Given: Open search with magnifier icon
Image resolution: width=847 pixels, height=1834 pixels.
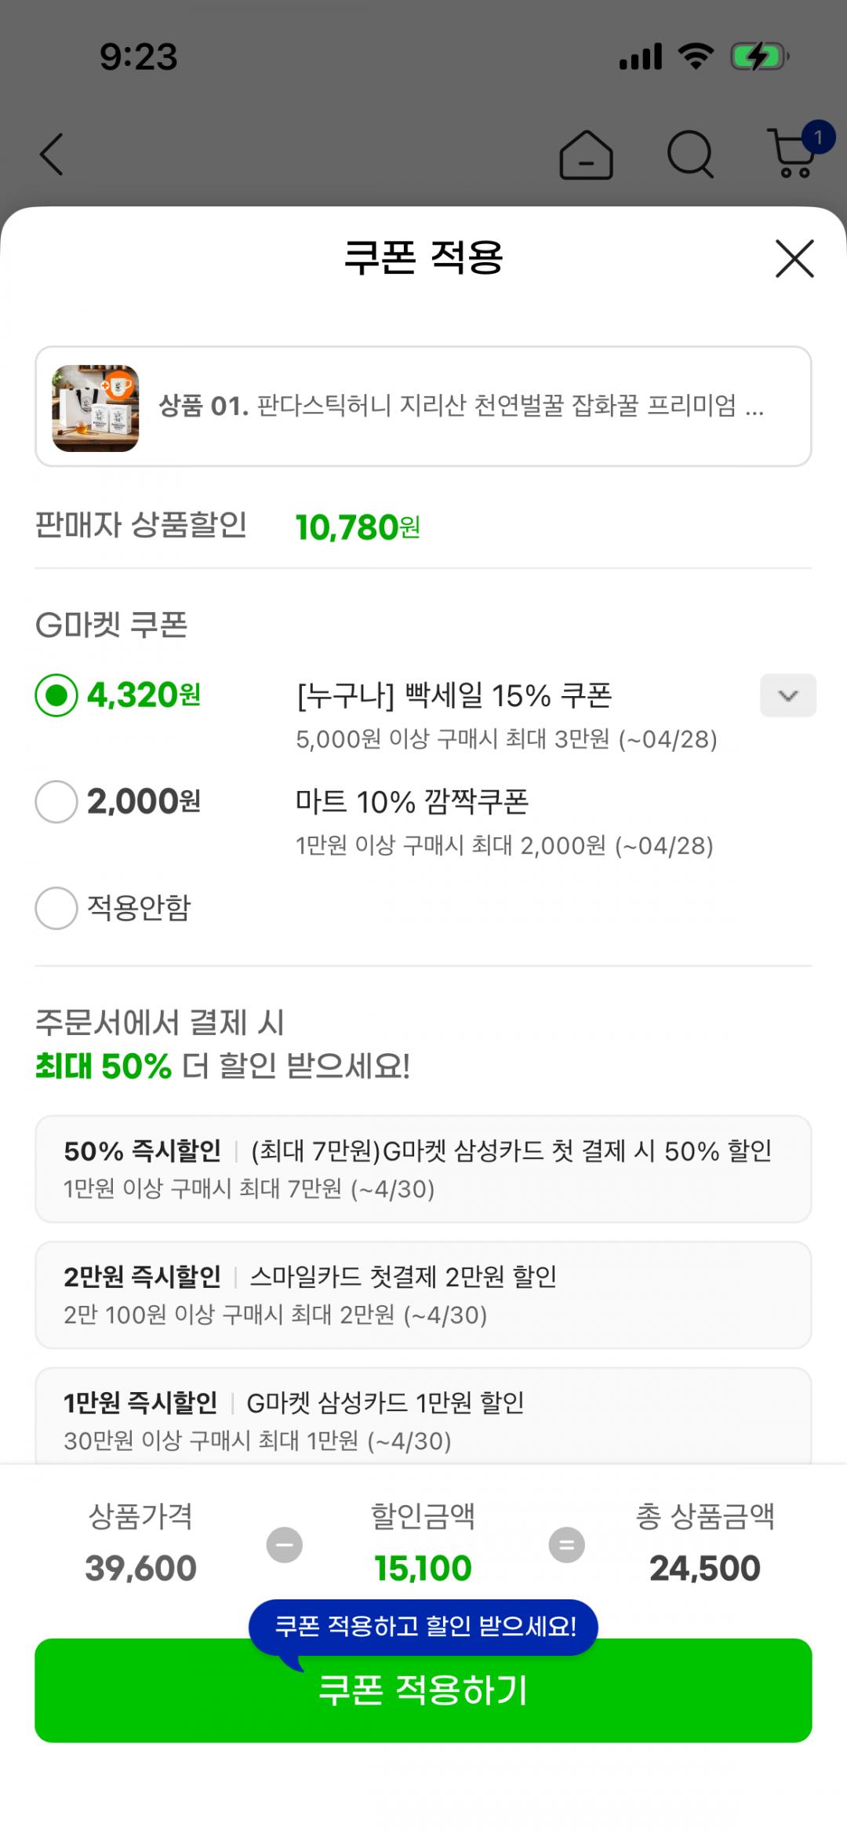Looking at the screenshot, I should point(690,154).
